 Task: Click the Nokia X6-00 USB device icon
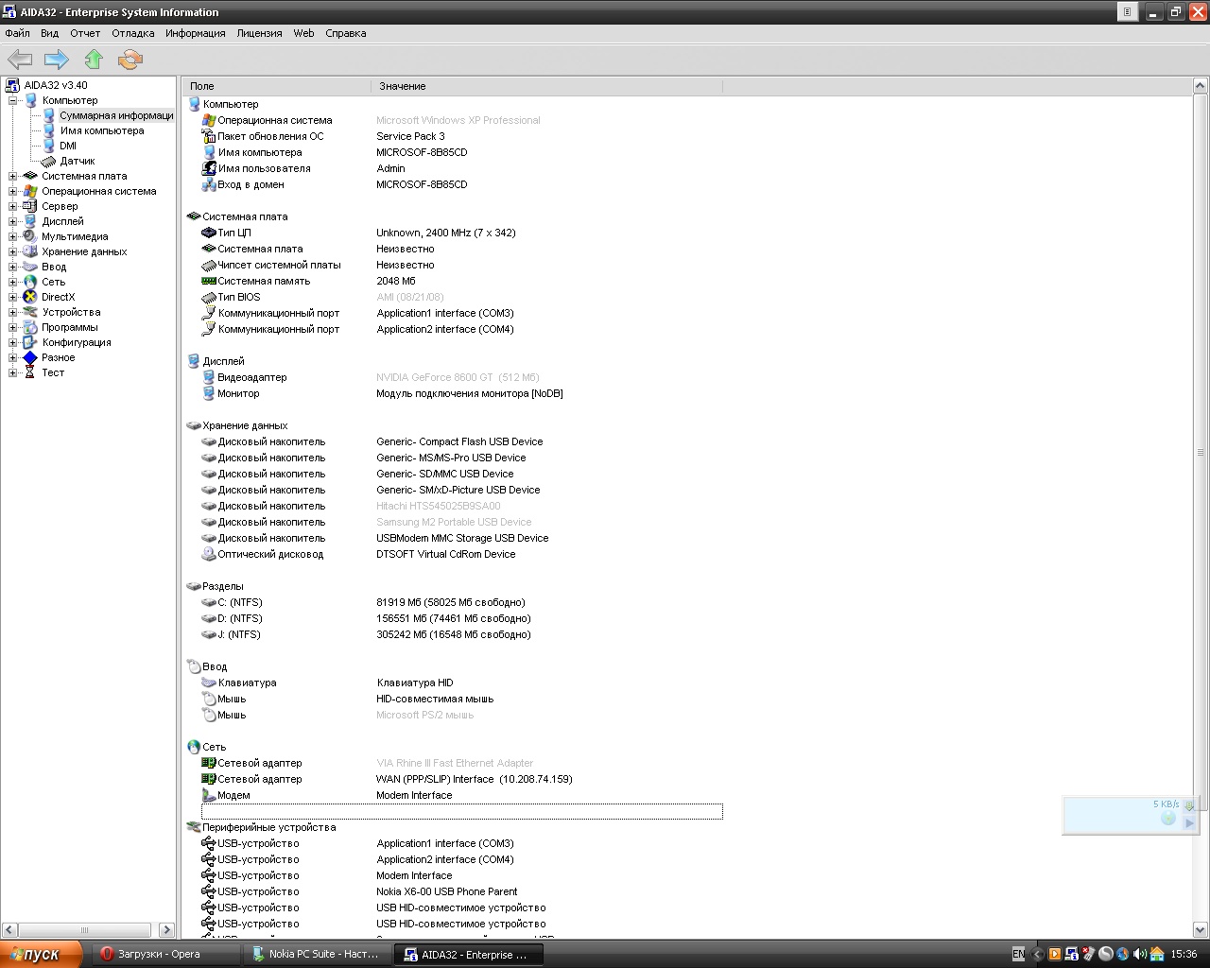(x=209, y=891)
